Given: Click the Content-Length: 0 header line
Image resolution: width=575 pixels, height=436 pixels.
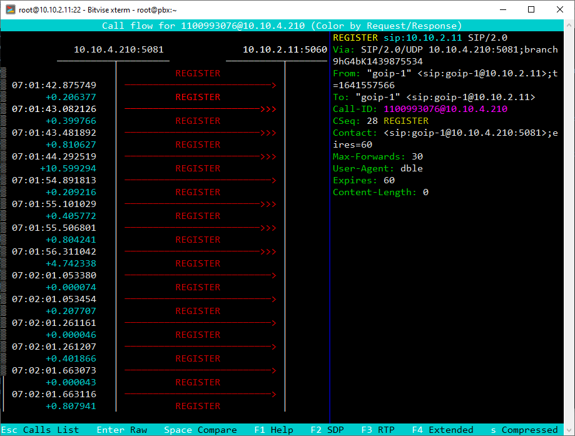Looking at the screenshot, I should [x=380, y=192].
